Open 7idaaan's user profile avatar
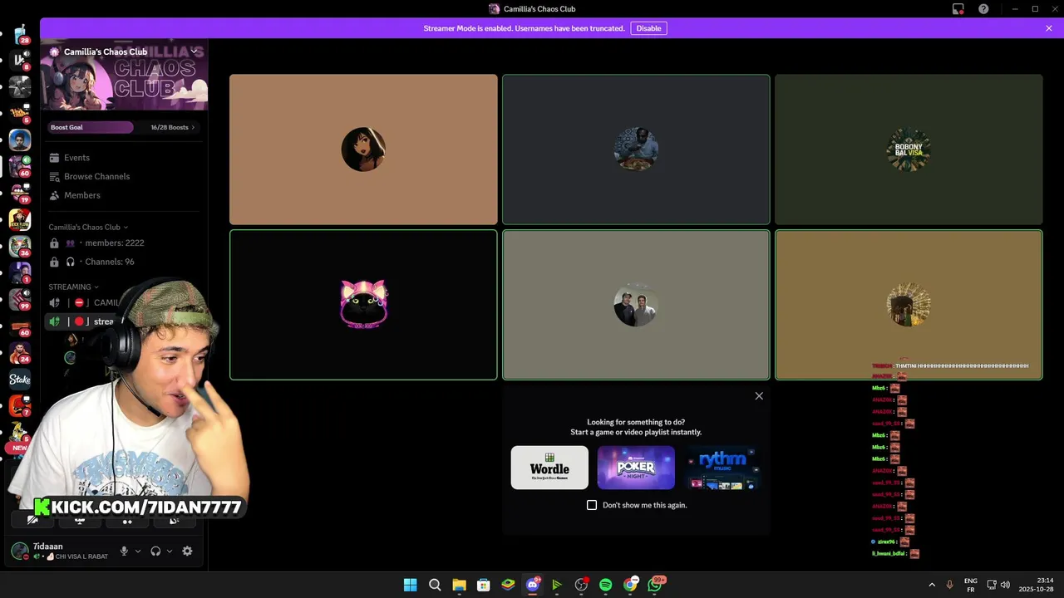The height and width of the screenshot is (598, 1064). [x=20, y=551]
